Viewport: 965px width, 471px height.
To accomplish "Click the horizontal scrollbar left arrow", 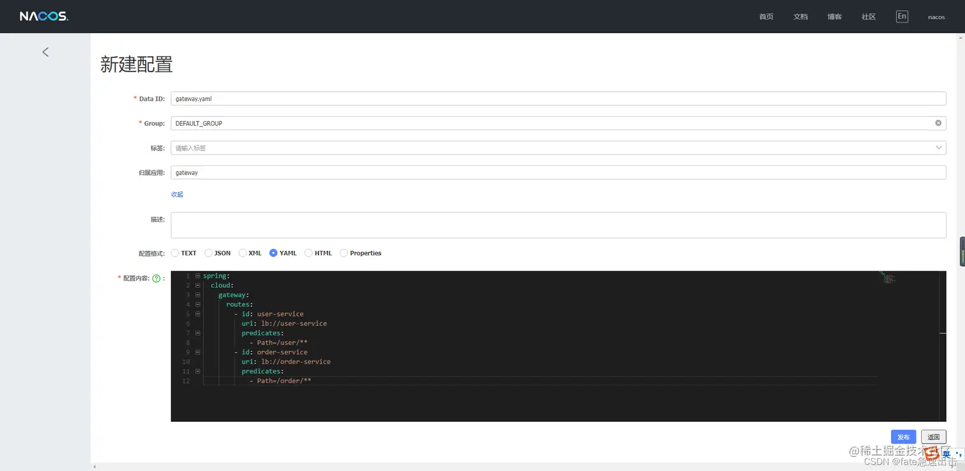I will pos(95,467).
